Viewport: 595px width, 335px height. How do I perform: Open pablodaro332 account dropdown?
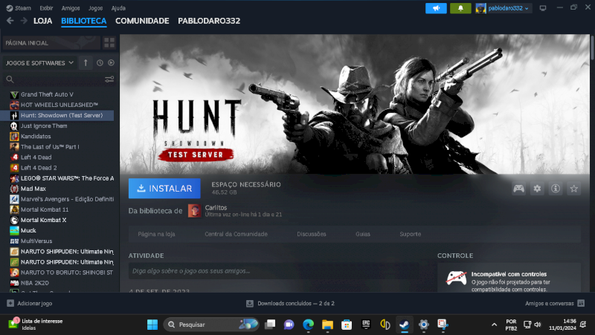(504, 8)
